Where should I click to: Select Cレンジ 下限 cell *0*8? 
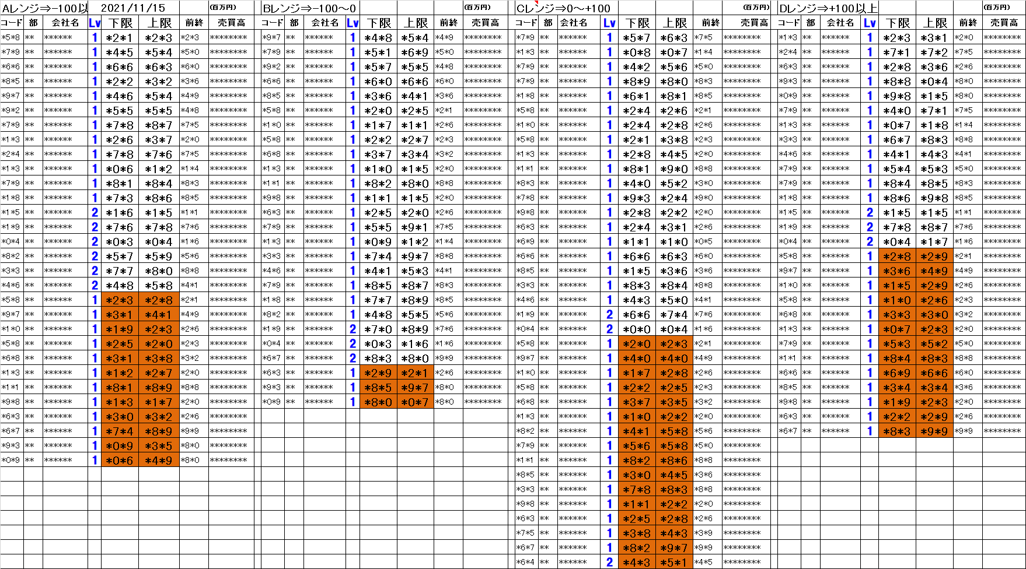637,52
